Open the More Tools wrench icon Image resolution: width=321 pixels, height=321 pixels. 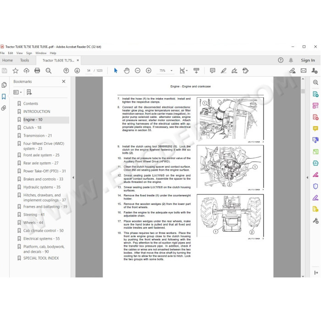(315, 221)
